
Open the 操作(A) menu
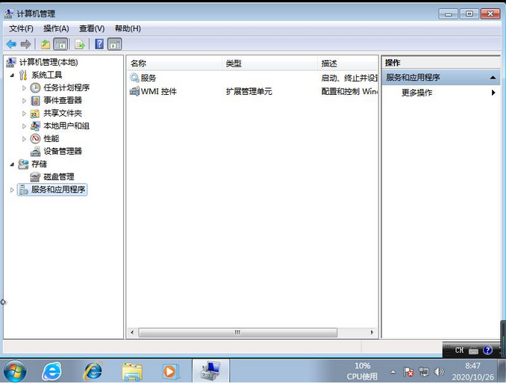[x=56, y=28]
